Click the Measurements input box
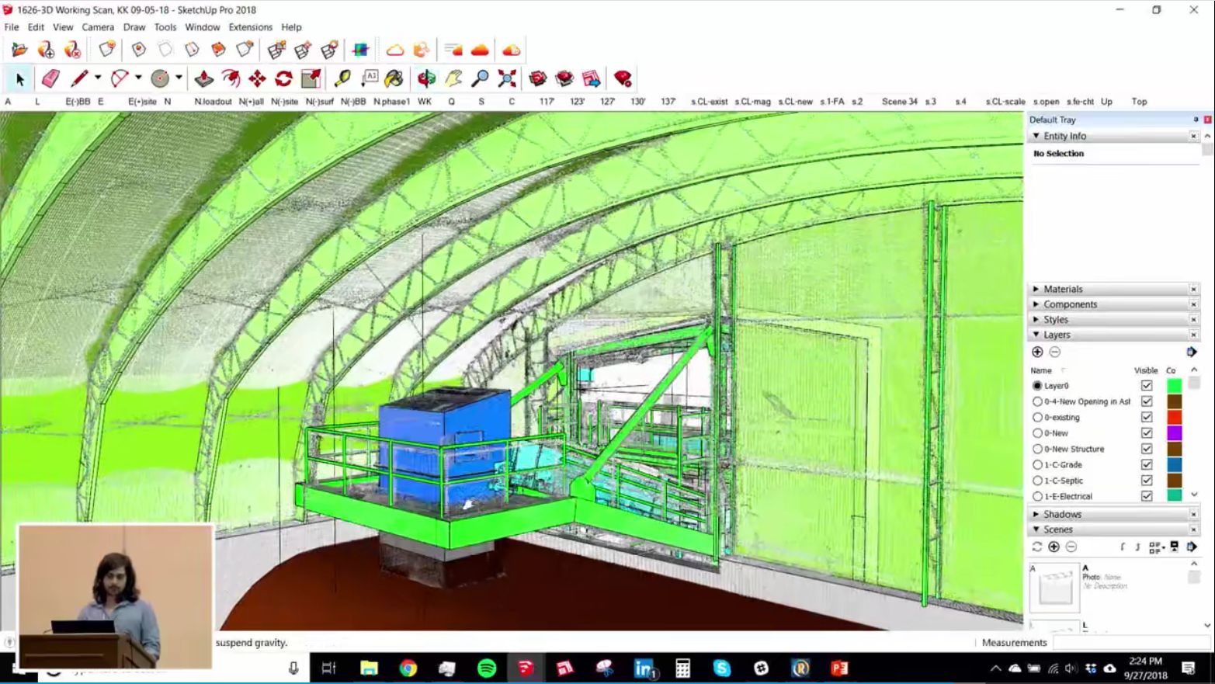This screenshot has height=684, width=1215. coord(1129,643)
